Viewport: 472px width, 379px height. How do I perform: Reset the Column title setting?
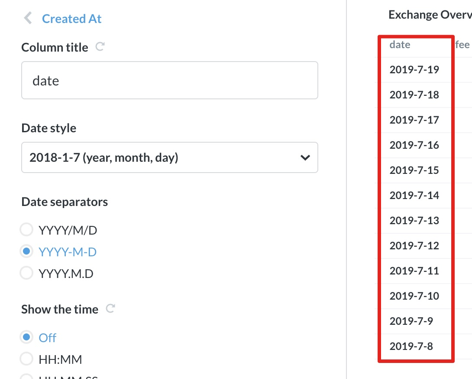[x=100, y=46]
